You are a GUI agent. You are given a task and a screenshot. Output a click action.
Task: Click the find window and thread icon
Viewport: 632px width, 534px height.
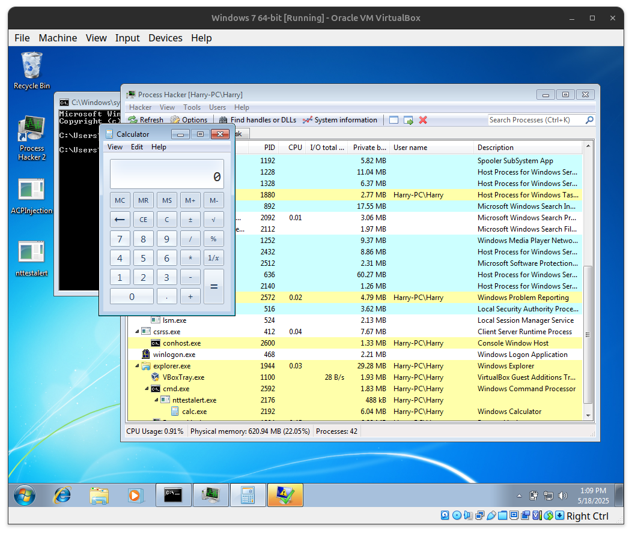(409, 120)
